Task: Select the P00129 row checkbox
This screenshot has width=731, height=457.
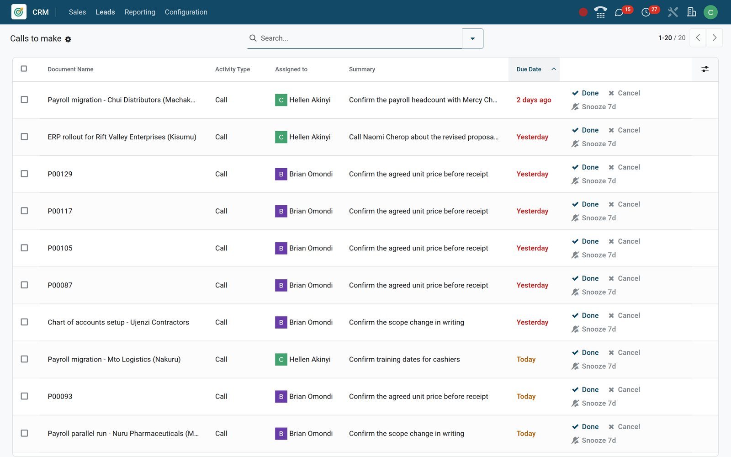Action: click(x=24, y=174)
